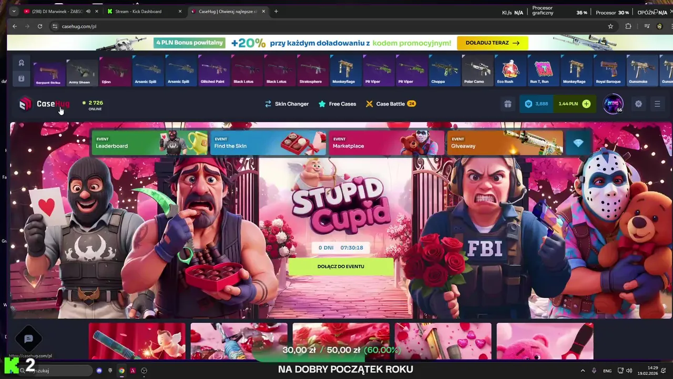
Task: Click DOŁADUJ TERAZ promo button
Action: [493, 43]
